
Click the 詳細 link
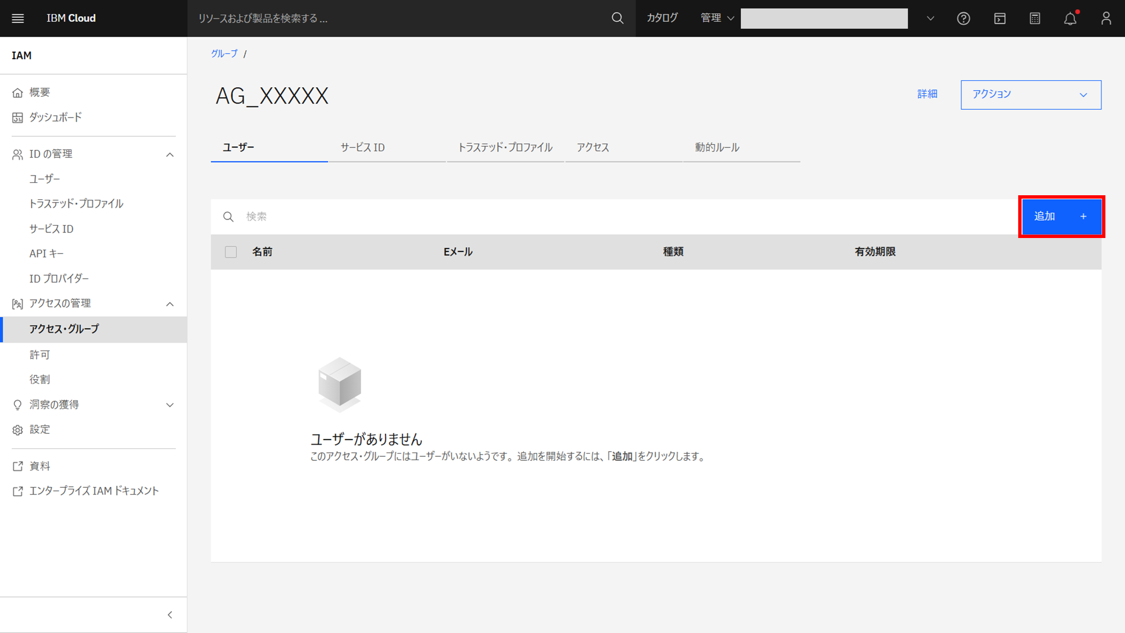pos(927,94)
